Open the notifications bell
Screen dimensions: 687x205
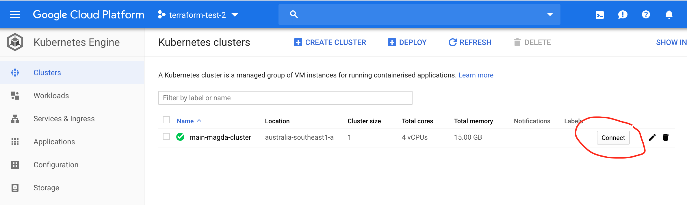pyautogui.click(x=669, y=14)
